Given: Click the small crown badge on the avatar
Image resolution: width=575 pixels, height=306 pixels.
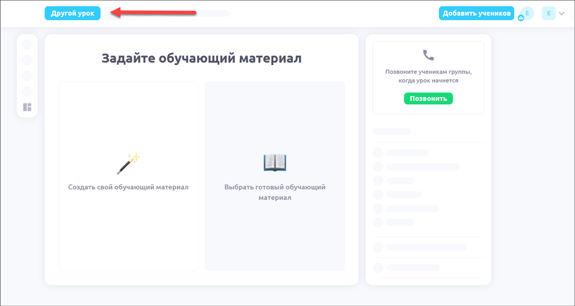Looking at the screenshot, I should pos(521,18).
